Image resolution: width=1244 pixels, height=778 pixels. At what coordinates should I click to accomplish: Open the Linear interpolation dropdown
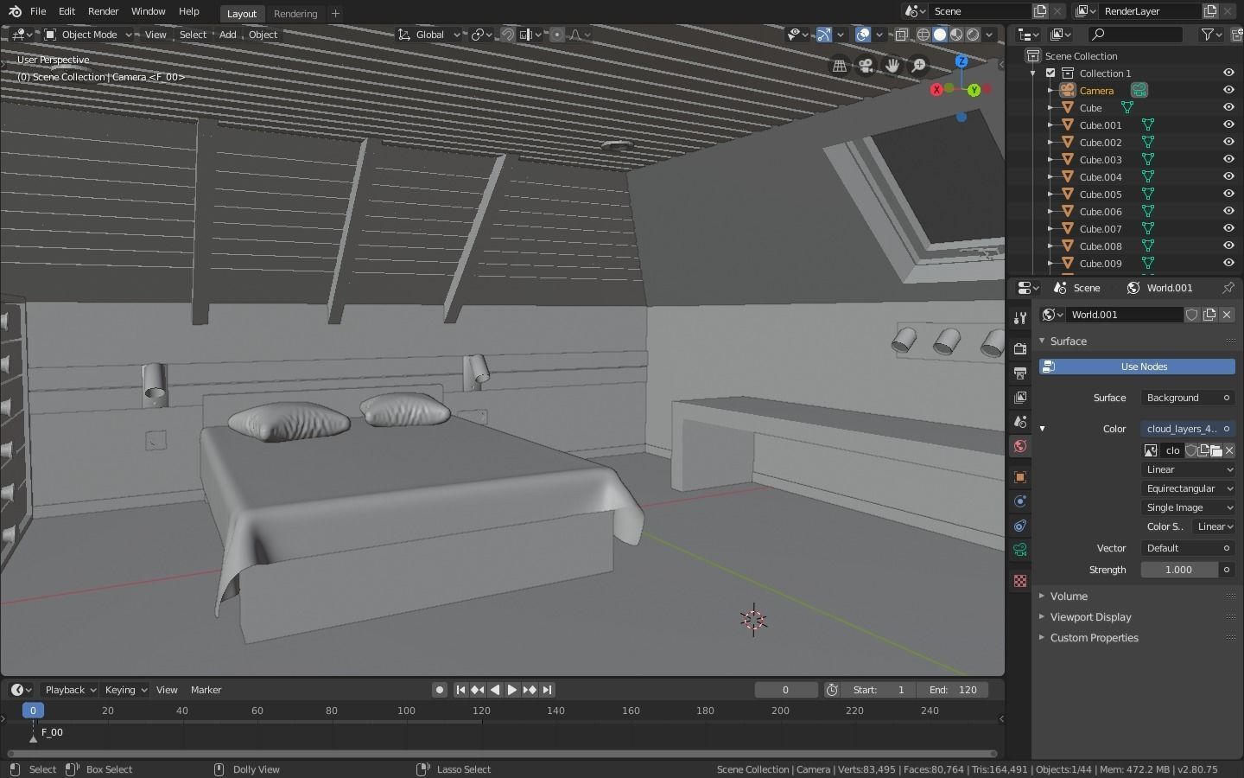coord(1188,469)
